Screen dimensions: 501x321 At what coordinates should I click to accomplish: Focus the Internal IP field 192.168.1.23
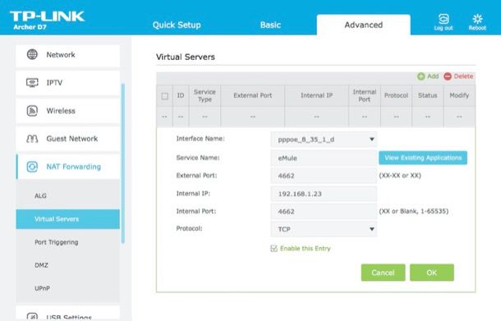click(324, 194)
